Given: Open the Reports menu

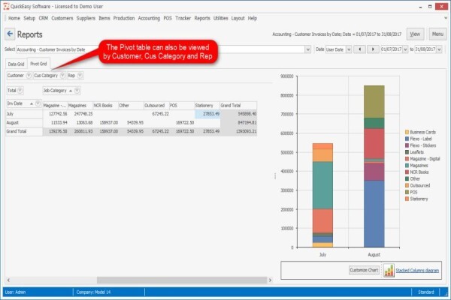Looking at the screenshot, I should (x=202, y=18).
